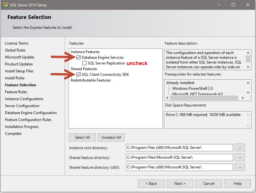Click the Instance root directory text field
The image size is (256, 193).
(x=179, y=148)
